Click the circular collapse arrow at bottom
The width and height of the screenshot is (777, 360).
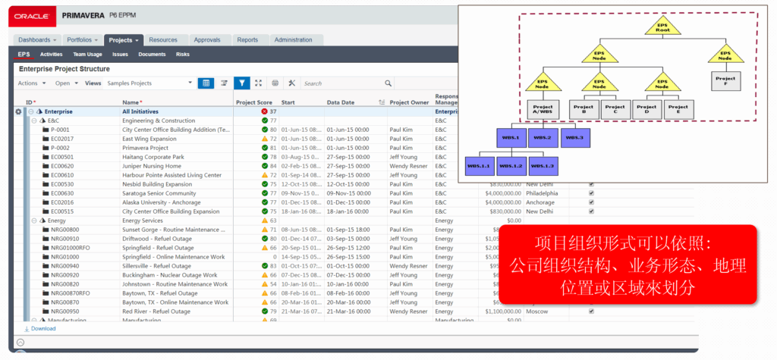(x=20, y=342)
